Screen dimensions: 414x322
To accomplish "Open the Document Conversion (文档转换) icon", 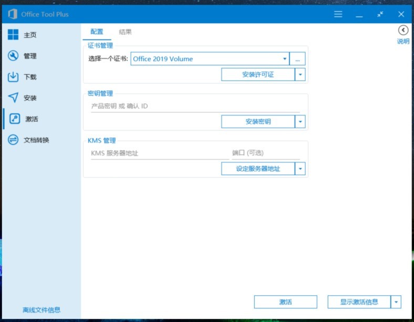I will pyautogui.click(x=13, y=140).
